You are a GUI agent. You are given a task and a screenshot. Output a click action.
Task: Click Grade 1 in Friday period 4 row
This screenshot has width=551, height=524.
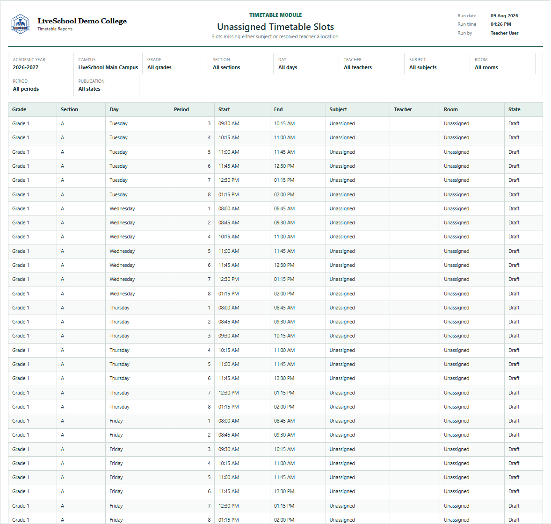21,463
